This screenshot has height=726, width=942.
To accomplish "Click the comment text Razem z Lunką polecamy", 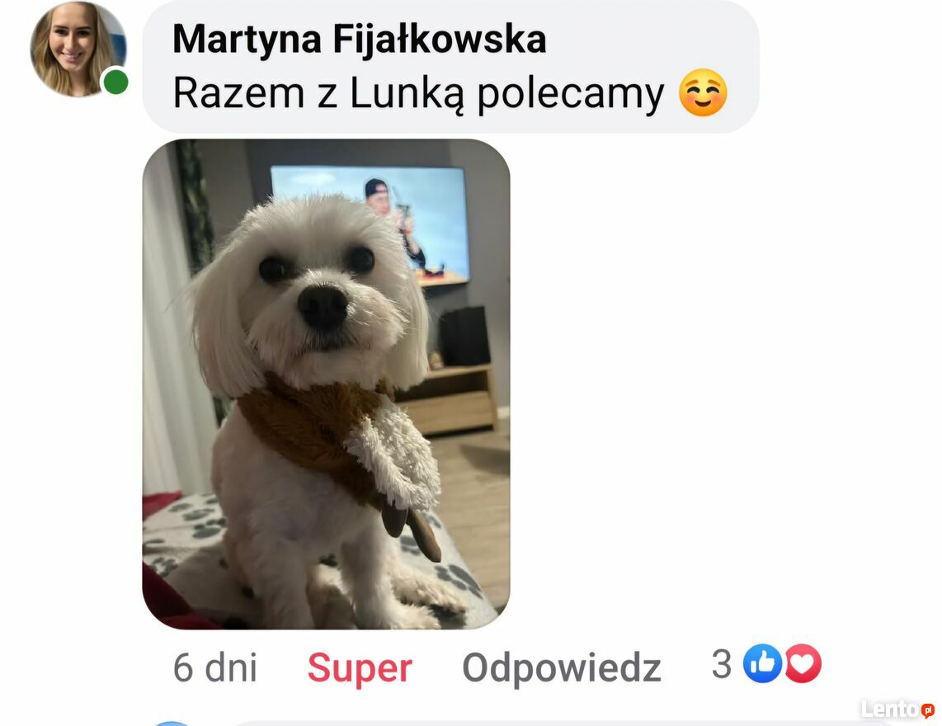I will pos(419,93).
